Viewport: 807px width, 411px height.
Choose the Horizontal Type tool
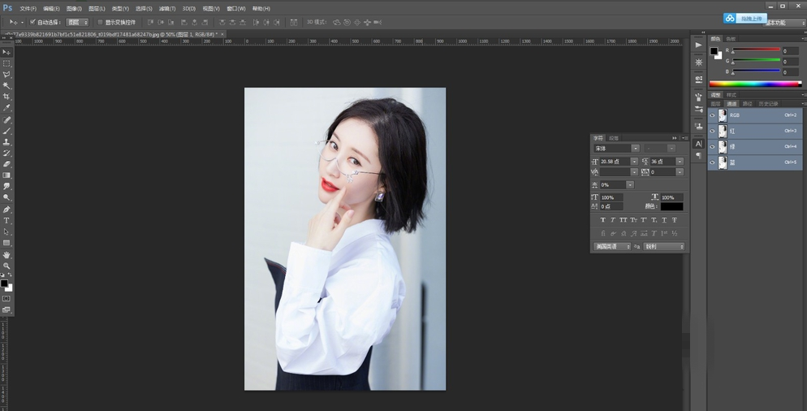pos(6,220)
